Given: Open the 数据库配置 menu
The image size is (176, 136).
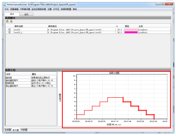Looking at the screenshot, I should coord(66,9).
